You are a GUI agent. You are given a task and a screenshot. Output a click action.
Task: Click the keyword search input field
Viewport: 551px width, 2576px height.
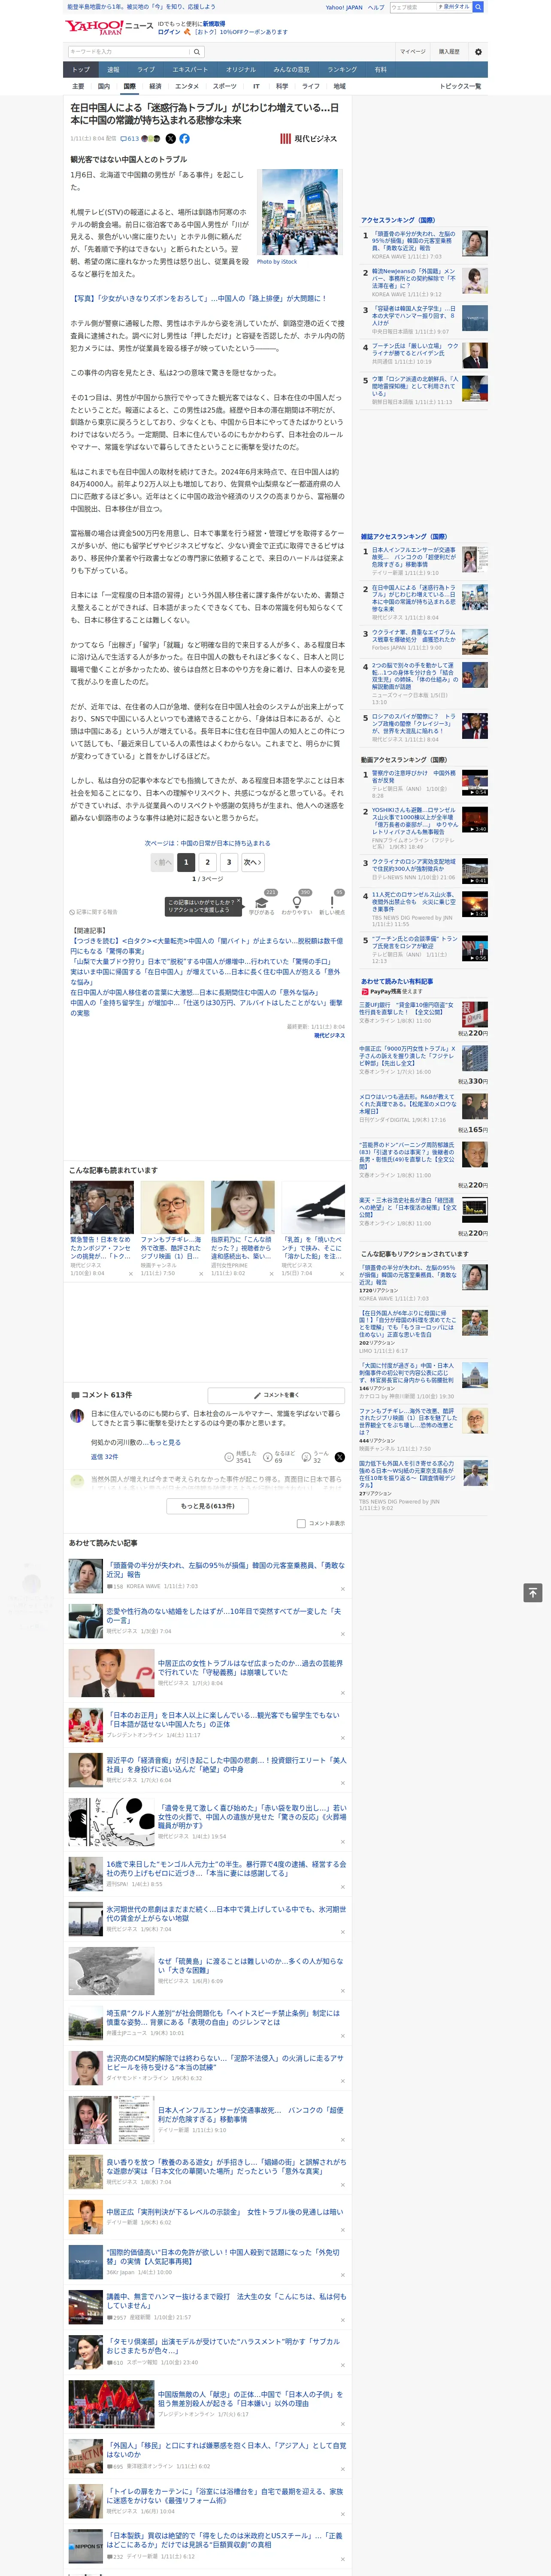tap(129, 52)
